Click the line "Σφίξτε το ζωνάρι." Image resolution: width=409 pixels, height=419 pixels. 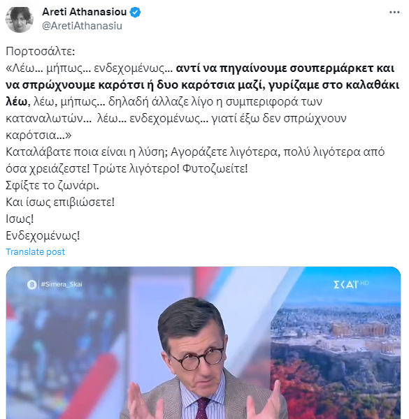pyautogui.click(x=52, y=186)
